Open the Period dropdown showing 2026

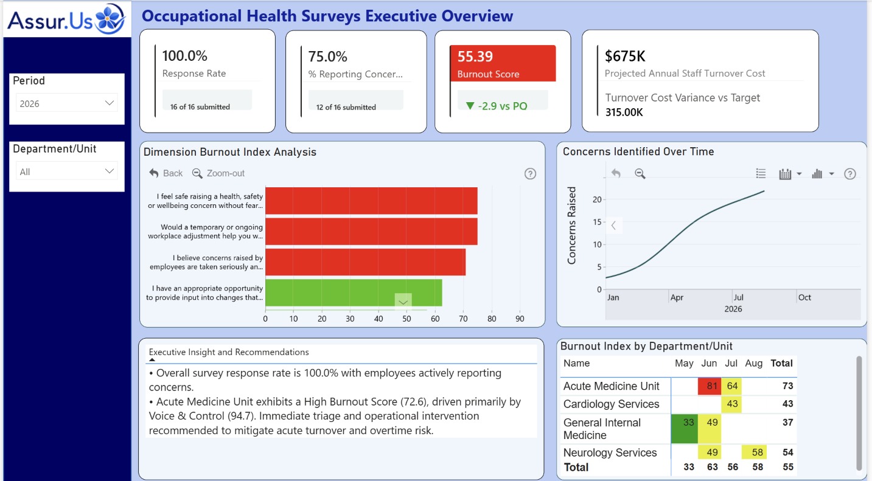pos(66,103)
